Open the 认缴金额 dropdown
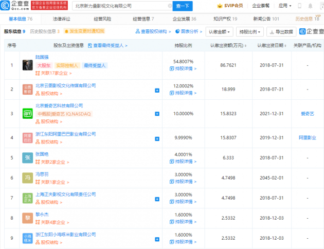The height and width of the screenshot is (249, 324). 219,32
